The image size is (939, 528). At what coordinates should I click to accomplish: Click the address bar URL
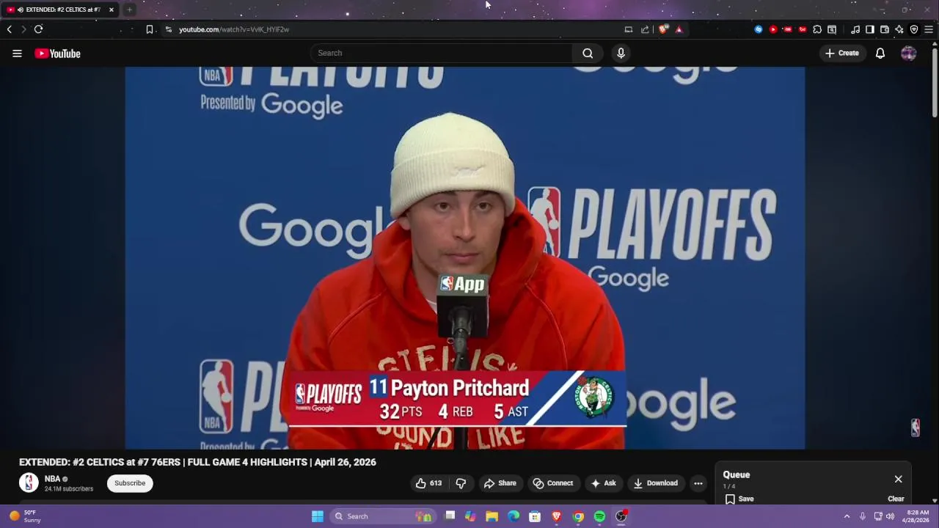[x=234, y=29]
